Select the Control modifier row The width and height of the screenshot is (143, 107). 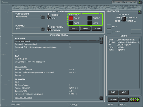[124, 42]
